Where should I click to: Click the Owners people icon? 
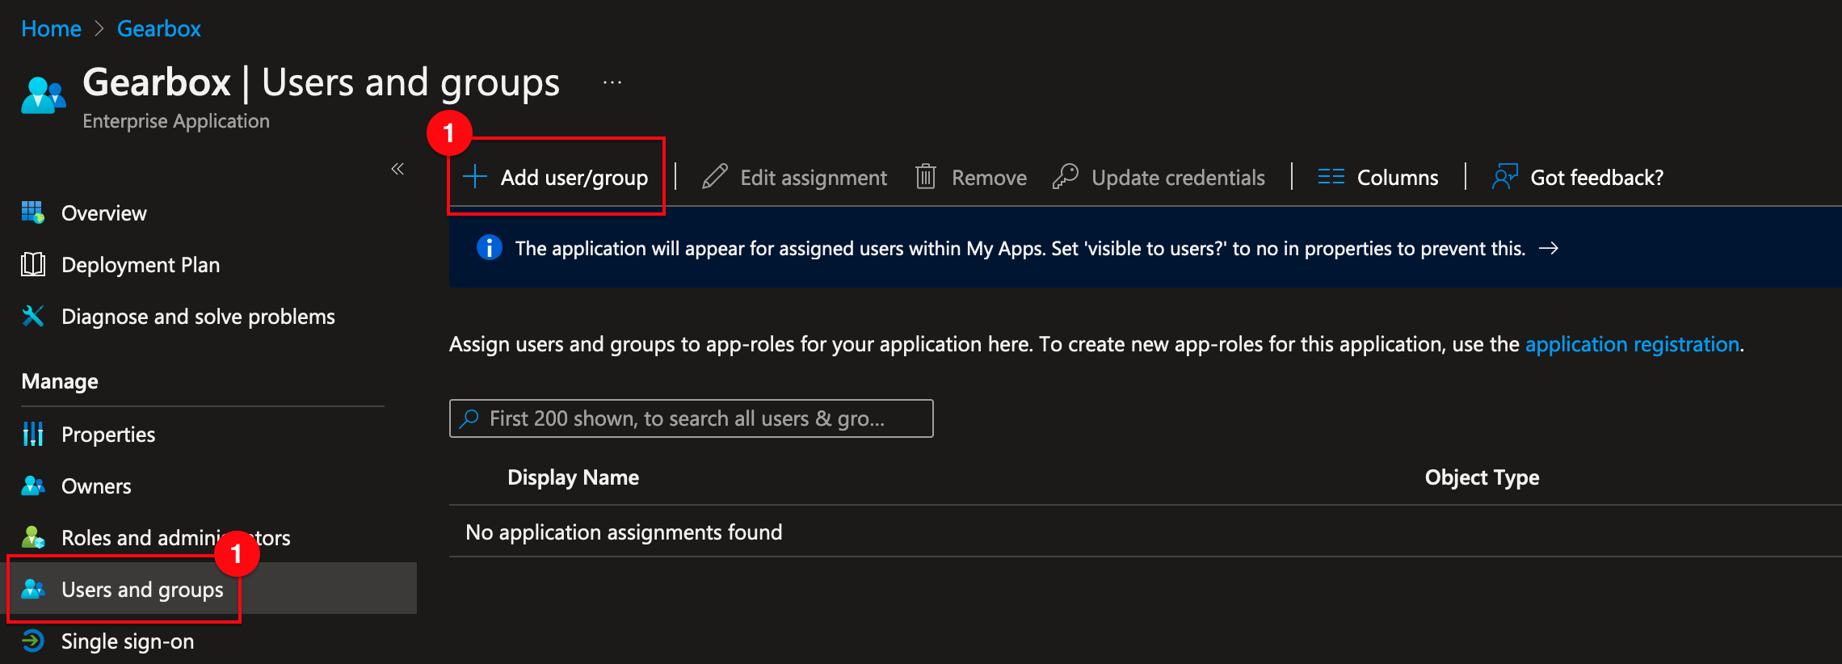pos(33,485)
